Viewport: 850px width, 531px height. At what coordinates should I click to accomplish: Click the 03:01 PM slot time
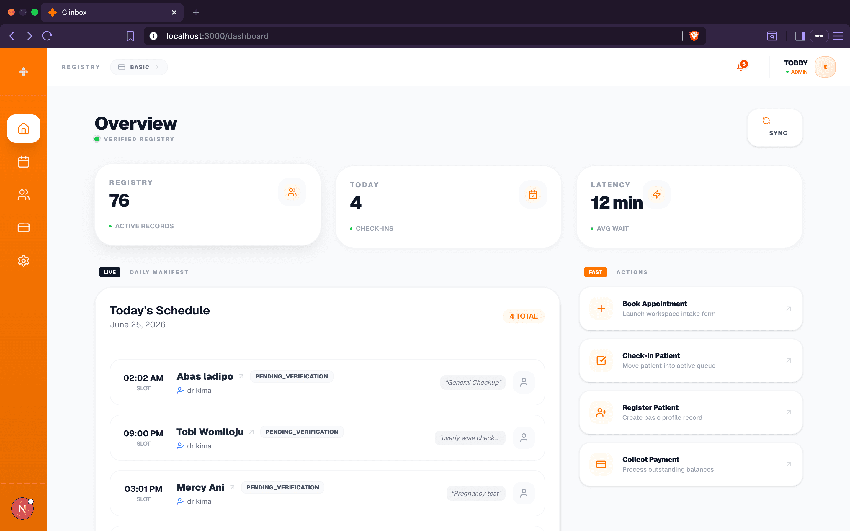coord(143,489)
